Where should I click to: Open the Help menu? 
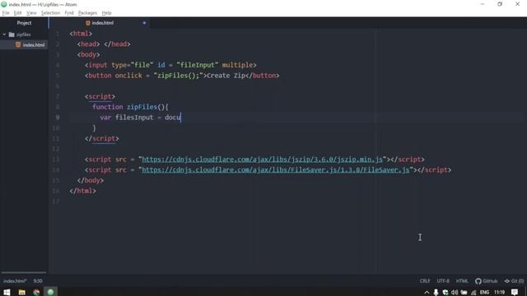click(106, 13)
